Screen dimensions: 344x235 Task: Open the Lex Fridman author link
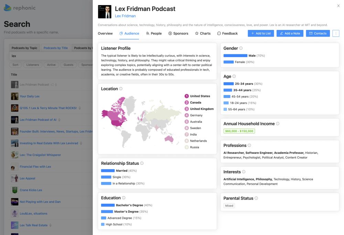pyautogui.click(x=125, y=16)
